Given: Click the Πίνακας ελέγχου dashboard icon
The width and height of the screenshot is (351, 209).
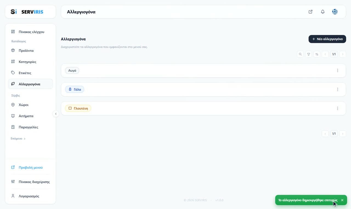Looking at the screenshot, I should 13,32.
